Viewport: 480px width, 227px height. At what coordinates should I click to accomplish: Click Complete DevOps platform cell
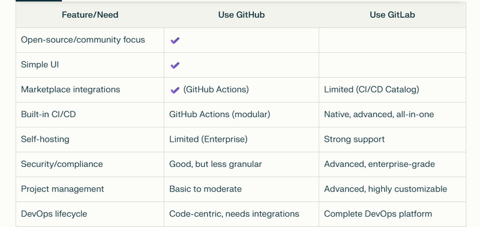click(x=392, y=214)
